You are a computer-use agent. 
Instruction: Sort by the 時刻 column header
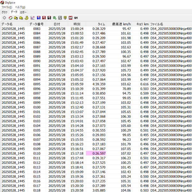click(x=77, y=24)
